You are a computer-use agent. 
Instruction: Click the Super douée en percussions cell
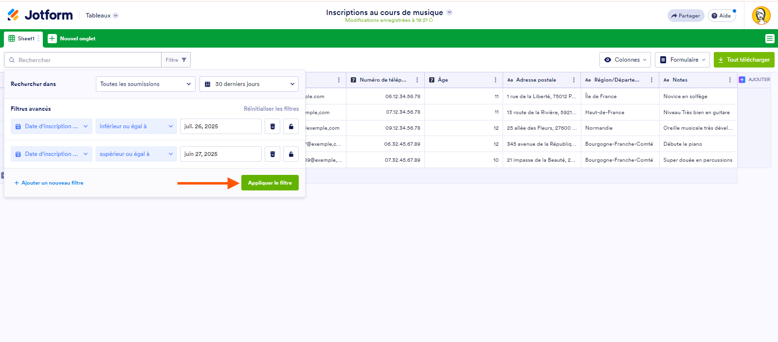coord(698,160)
